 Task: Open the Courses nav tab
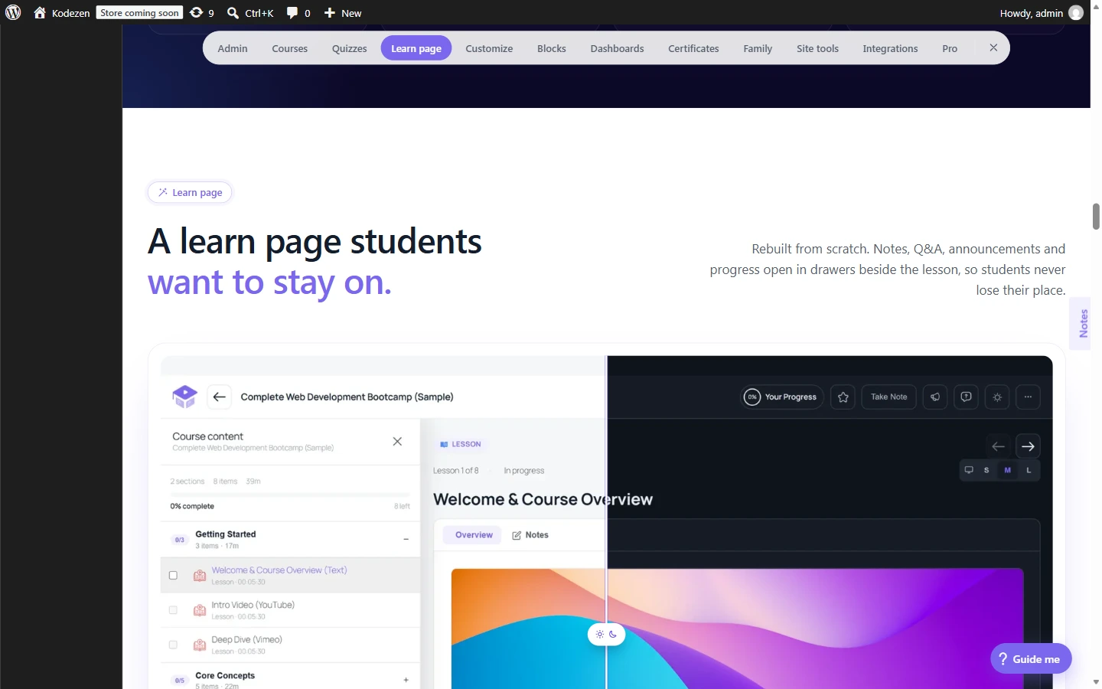pos(290,48)
